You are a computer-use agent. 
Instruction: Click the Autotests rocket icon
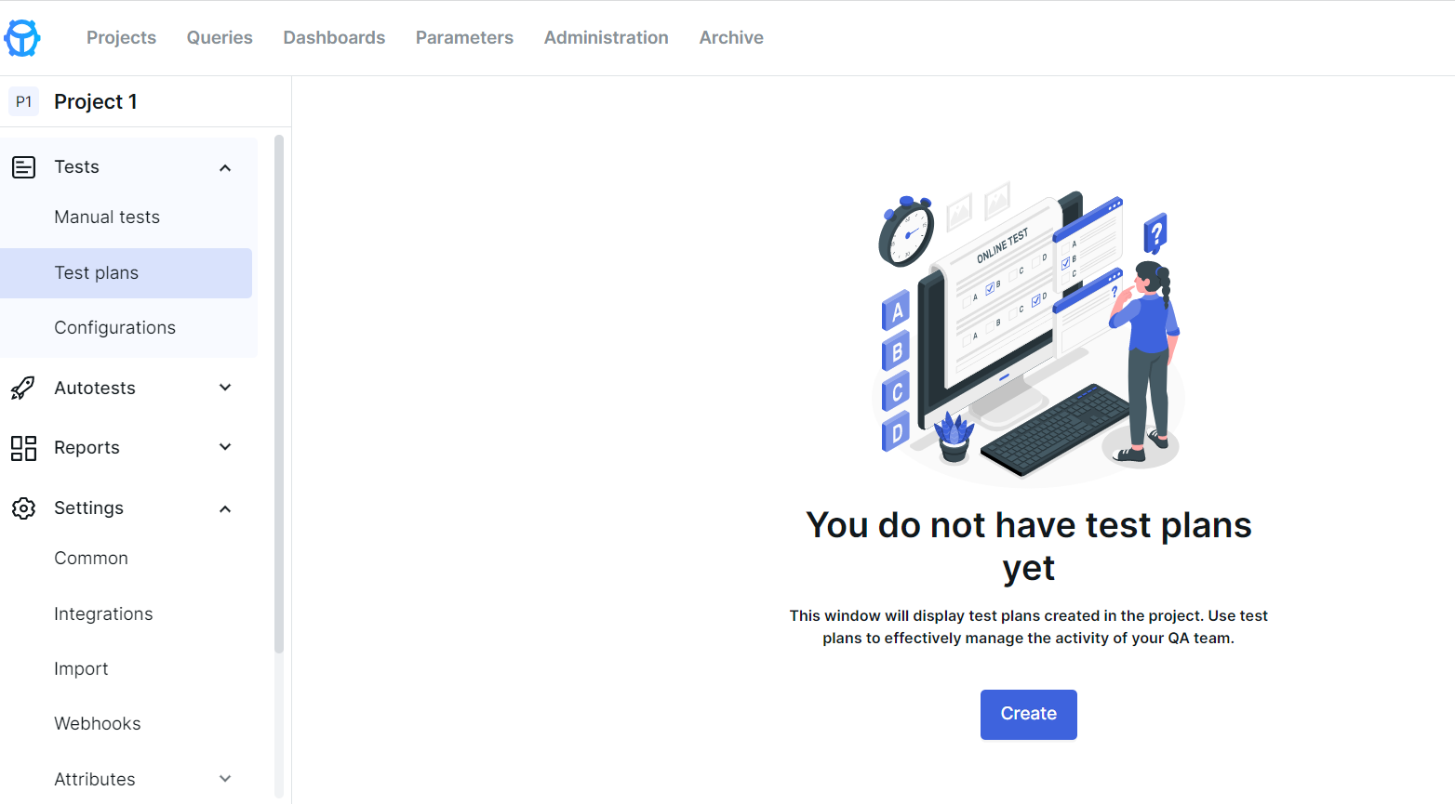[x=23, y=388]
